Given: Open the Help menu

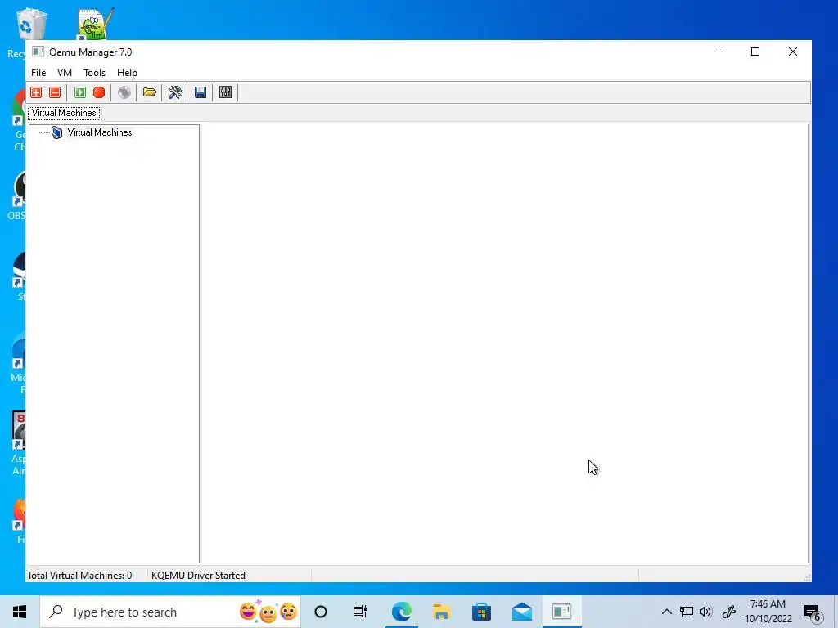Looking at the screenshot, I should tap(127, 73).
